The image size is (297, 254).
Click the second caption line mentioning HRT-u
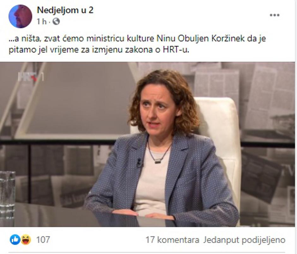tap(99, 50)
